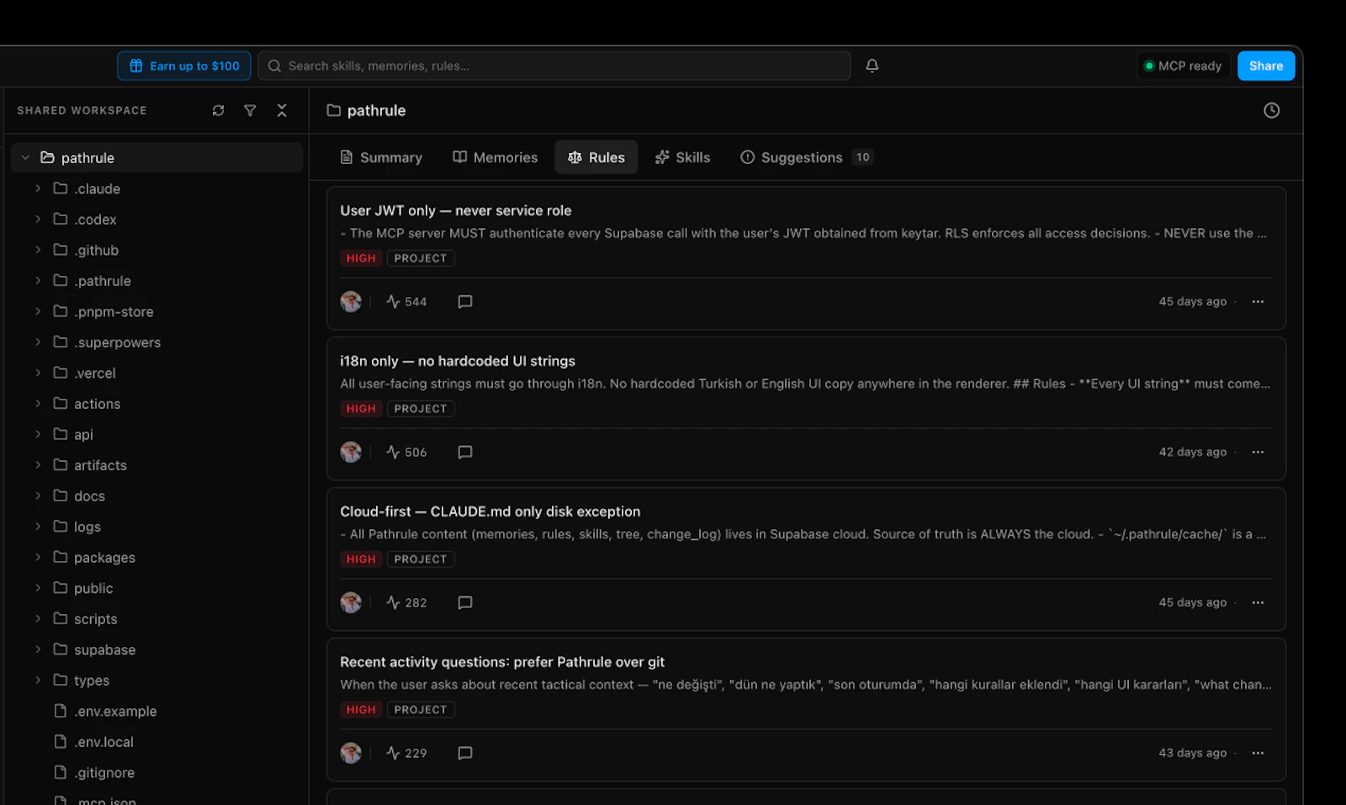1346x805 pixels.
Task: Expand the actions folder
Action: click(38, 403)
